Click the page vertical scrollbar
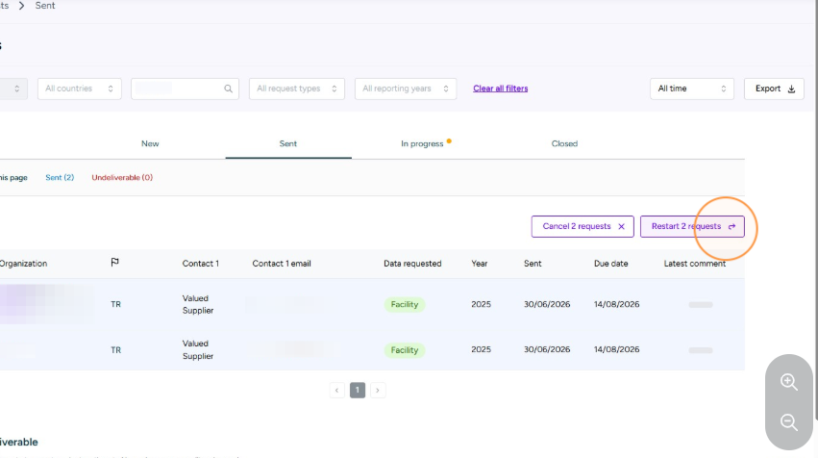Image resolution: width=818 pixels, height=458 pixels. point(815,209)
